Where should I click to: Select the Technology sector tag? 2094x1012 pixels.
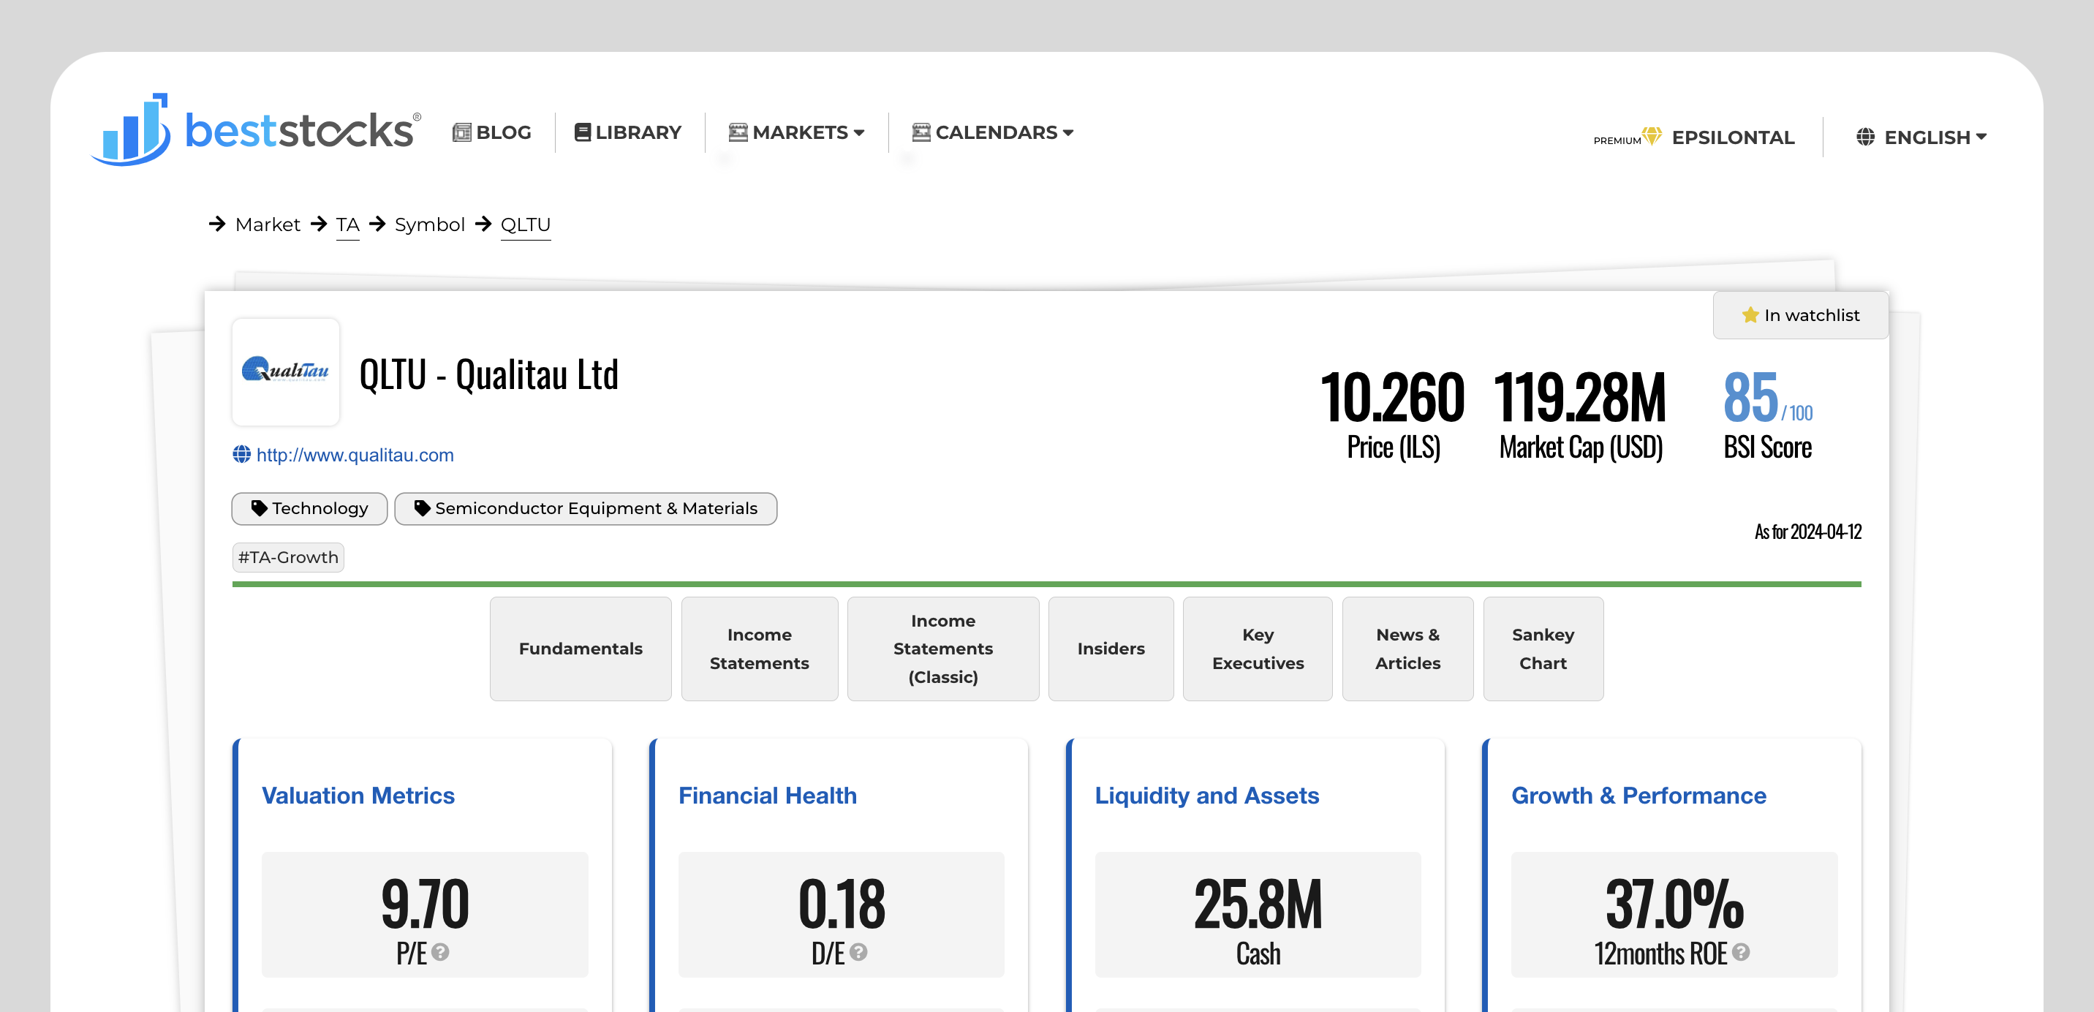pyautogui.click(x=309, y=509)
